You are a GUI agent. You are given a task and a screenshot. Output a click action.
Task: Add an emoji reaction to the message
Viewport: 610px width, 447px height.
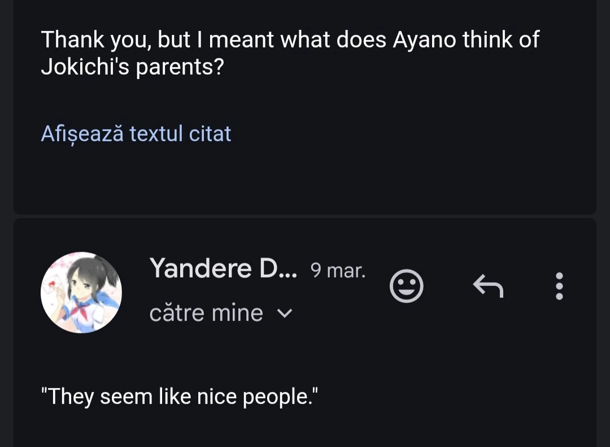(x=406, y=286)
